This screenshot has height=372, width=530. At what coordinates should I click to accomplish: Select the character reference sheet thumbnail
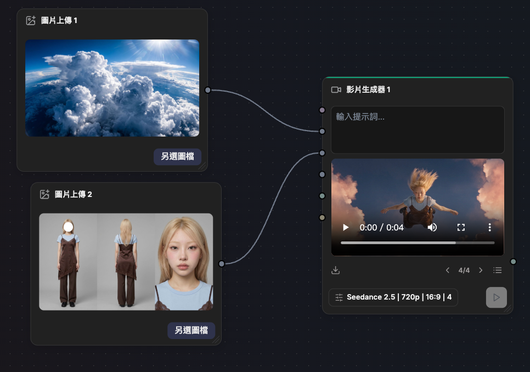pos(126,262)
